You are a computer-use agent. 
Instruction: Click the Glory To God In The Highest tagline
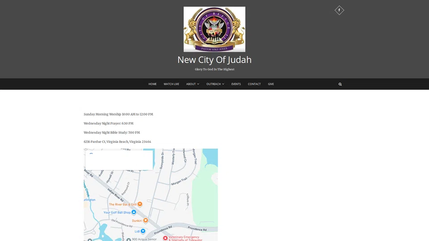coord(214,70)
